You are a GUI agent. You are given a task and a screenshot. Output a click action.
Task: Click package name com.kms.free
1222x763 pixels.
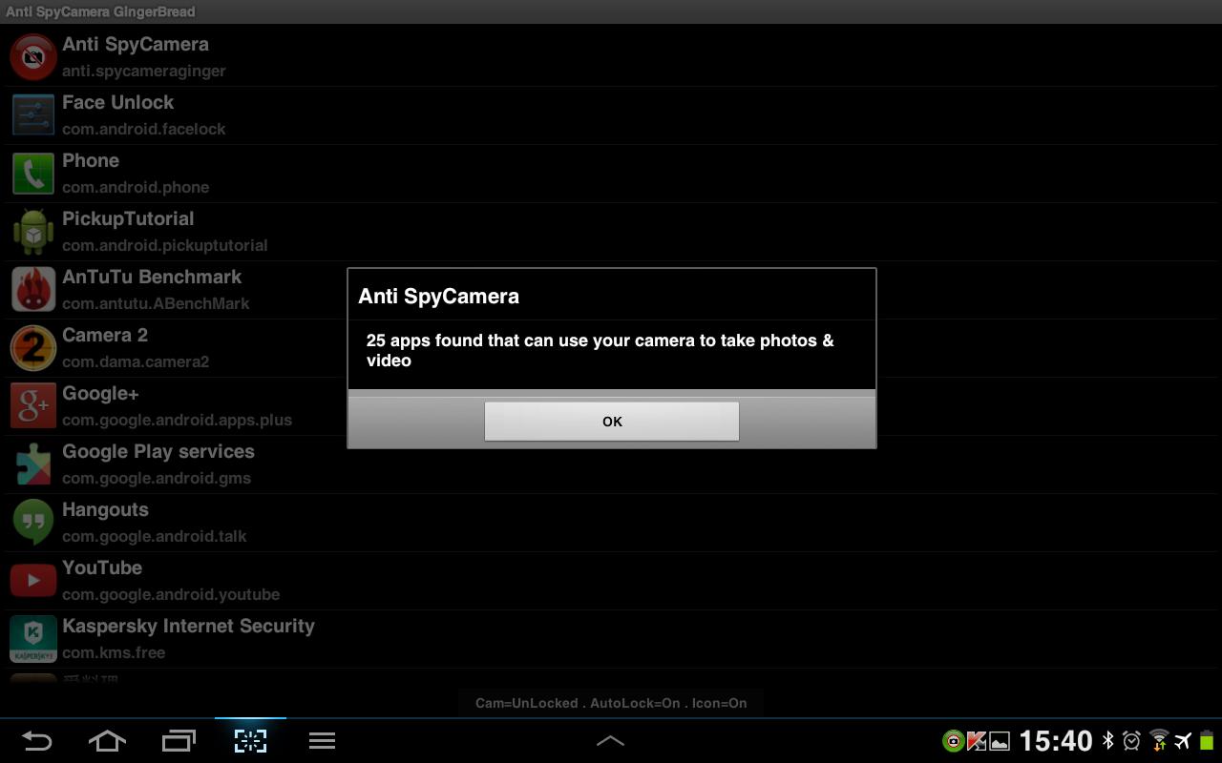click(114, 652)
